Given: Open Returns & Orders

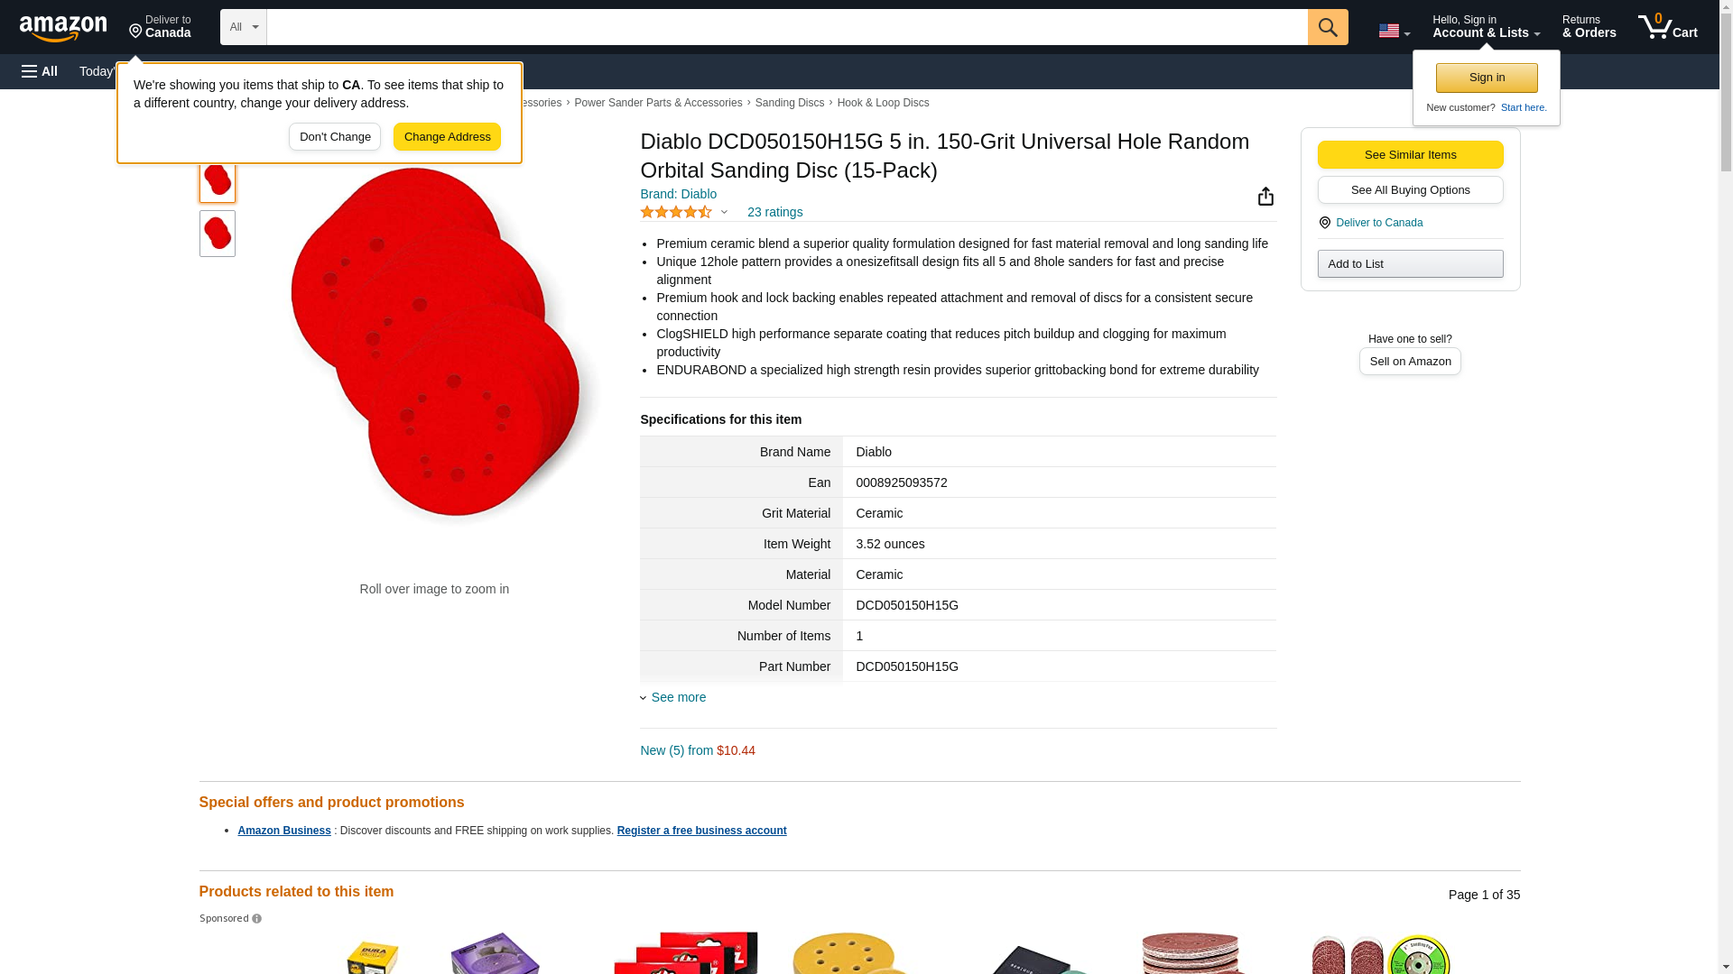Looking at the screenshot, I should point(1589,27).
